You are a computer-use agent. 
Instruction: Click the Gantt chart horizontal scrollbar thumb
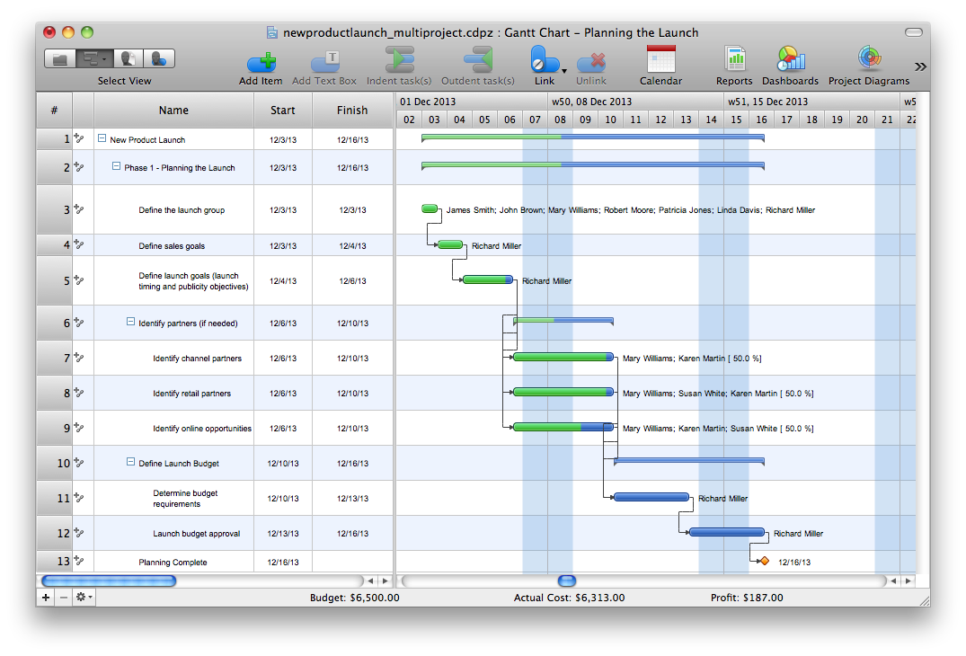tap(567, 581)
